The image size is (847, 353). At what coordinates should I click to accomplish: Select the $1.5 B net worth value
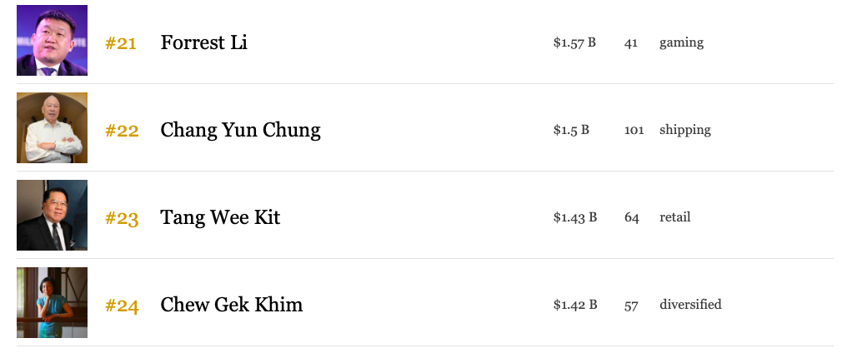point(571,130)
